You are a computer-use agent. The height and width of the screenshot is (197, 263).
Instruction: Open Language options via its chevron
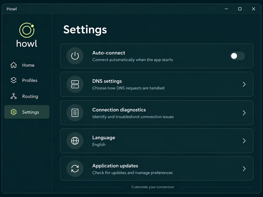point(244,141)
